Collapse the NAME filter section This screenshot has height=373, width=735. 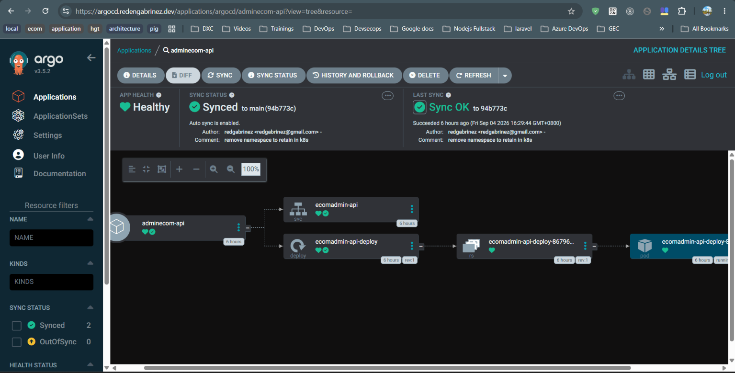pos(90,219)
